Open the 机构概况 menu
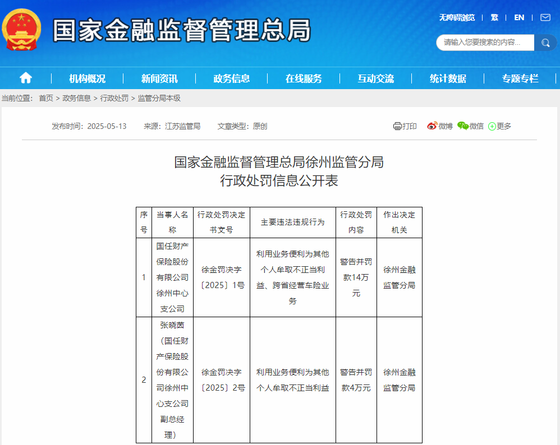 tap(87, 78)
